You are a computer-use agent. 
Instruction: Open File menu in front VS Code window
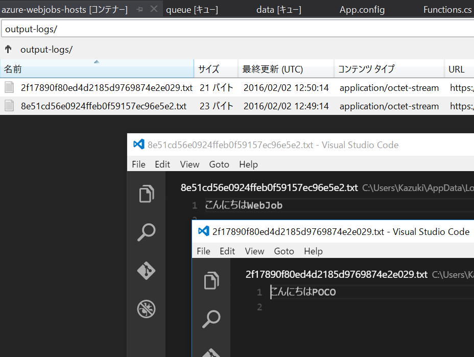pos(203,251)
